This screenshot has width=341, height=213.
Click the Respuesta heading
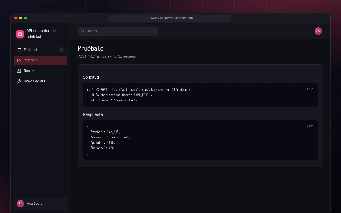[x=93, y=114]
